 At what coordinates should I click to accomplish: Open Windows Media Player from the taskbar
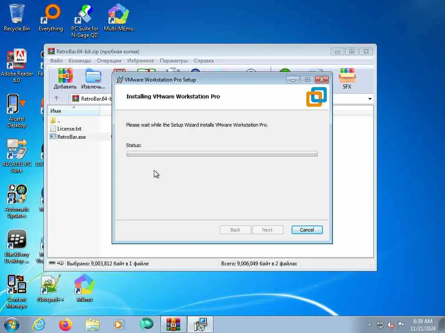point(119,324)
